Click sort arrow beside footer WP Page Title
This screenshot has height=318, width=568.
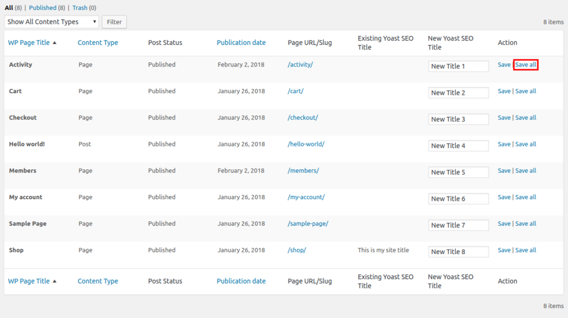coord(54,281)
